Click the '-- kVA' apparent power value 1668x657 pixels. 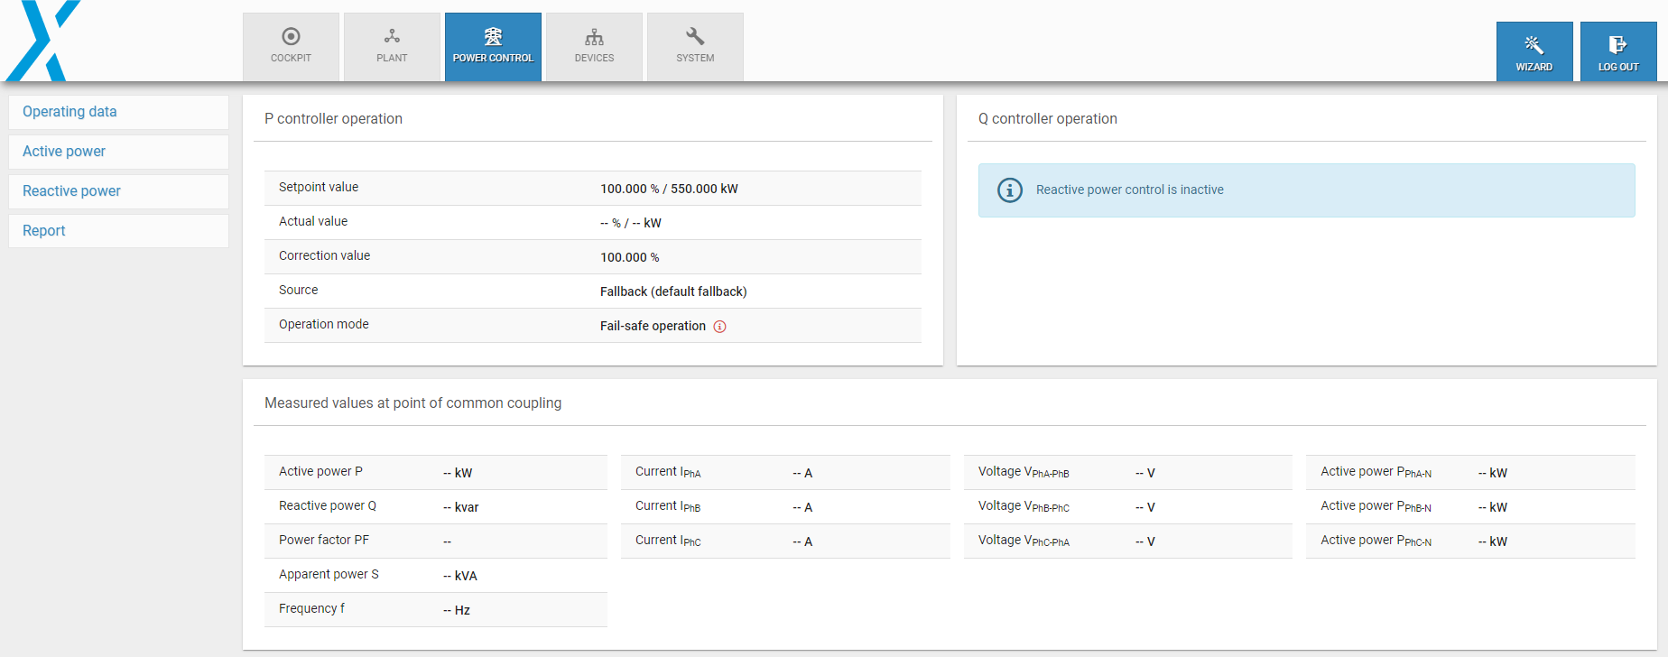click(x=460, y=576)
